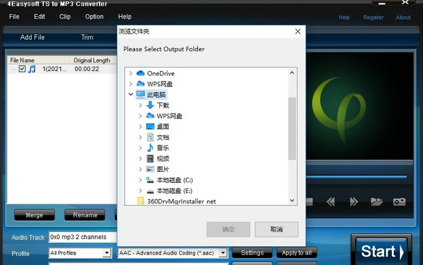The image size is (423, 265).
Task: Click the 下载 download arrow icon
Action: (x=150, y=105)
